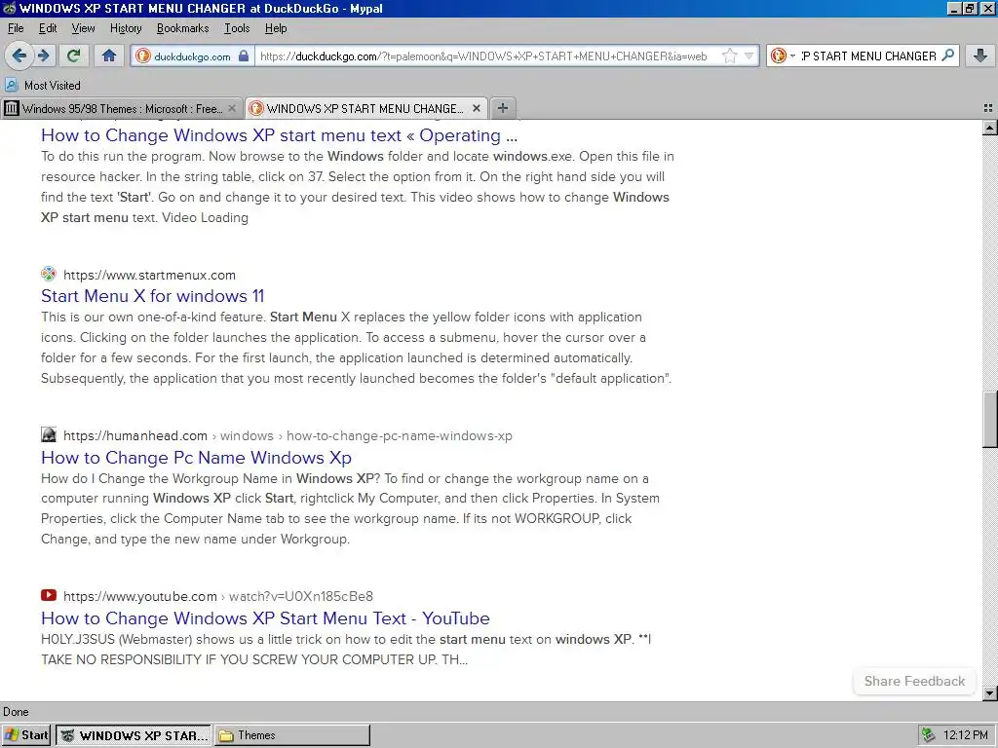Image resolution: width=998 pixels, height=748 pixels.
Task: Open the File menu
Action: 16,28
